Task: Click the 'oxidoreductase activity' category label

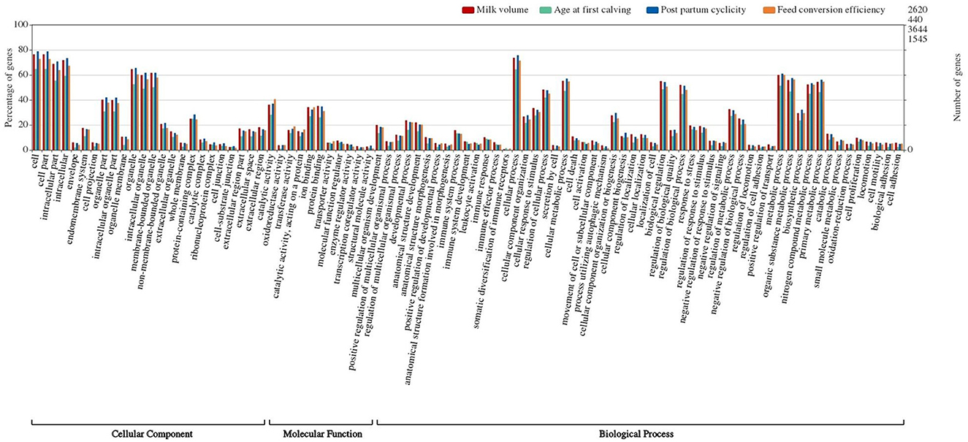Action: [x=275, y=200]
